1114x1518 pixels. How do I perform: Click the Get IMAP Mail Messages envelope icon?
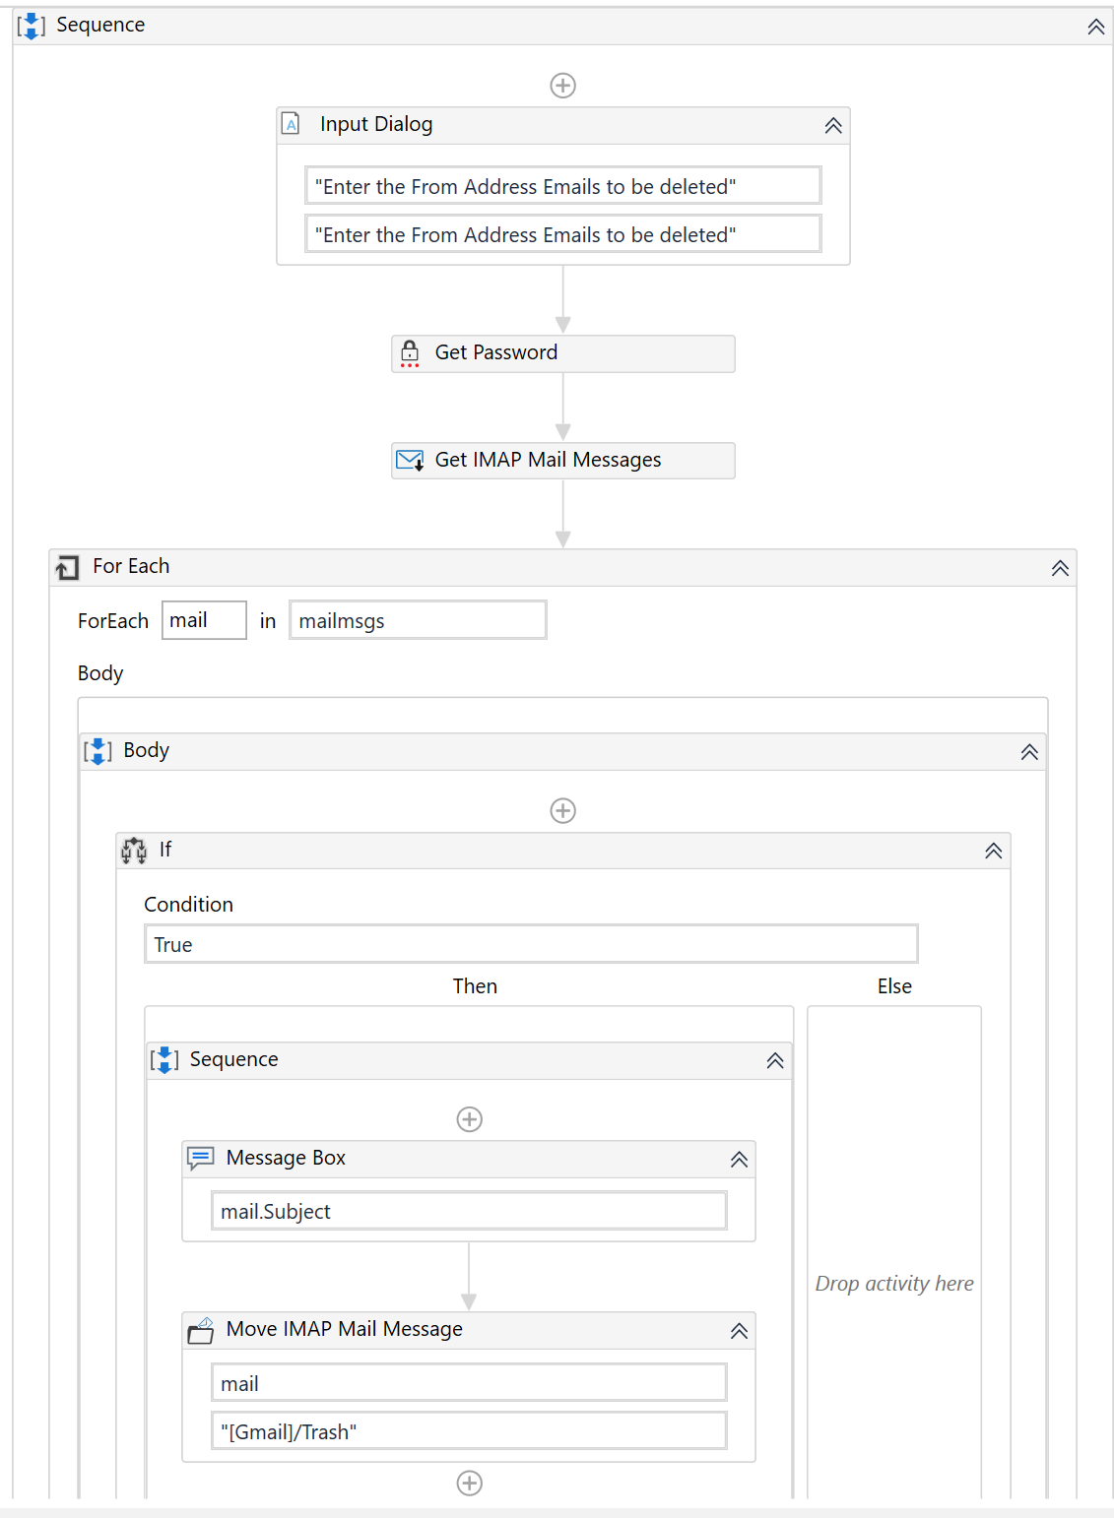410,460
